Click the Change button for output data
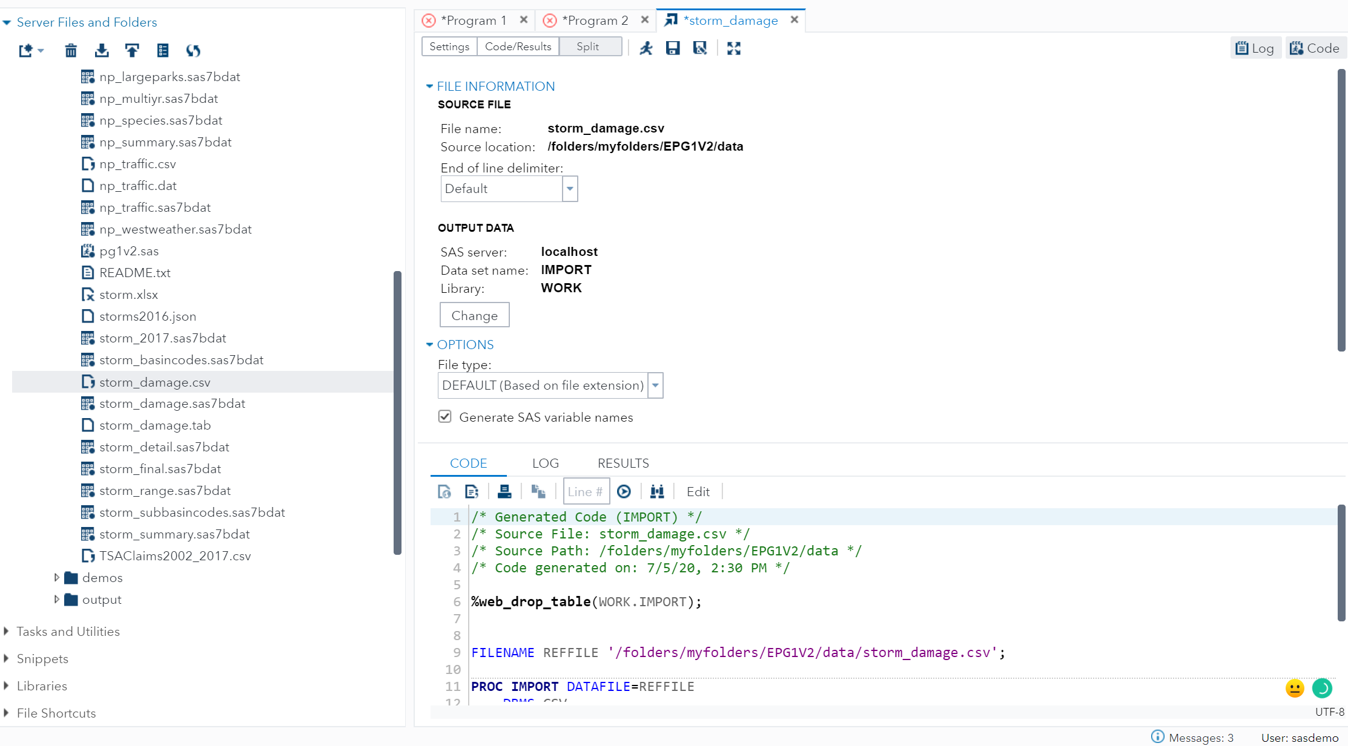The height and width of the screenshot is (746, 1348). (474, 316)
